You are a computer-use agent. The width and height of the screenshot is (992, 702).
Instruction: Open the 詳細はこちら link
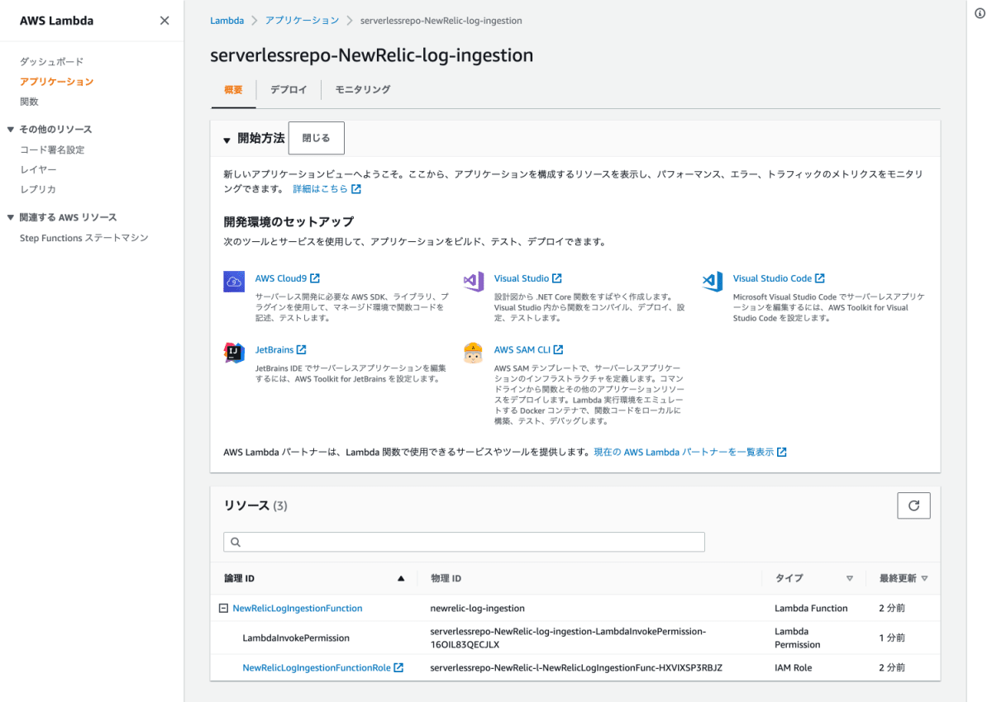pyautogui.click(x=320, y=189)
